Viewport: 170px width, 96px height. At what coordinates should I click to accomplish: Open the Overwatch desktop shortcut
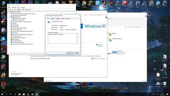point(165,3)
